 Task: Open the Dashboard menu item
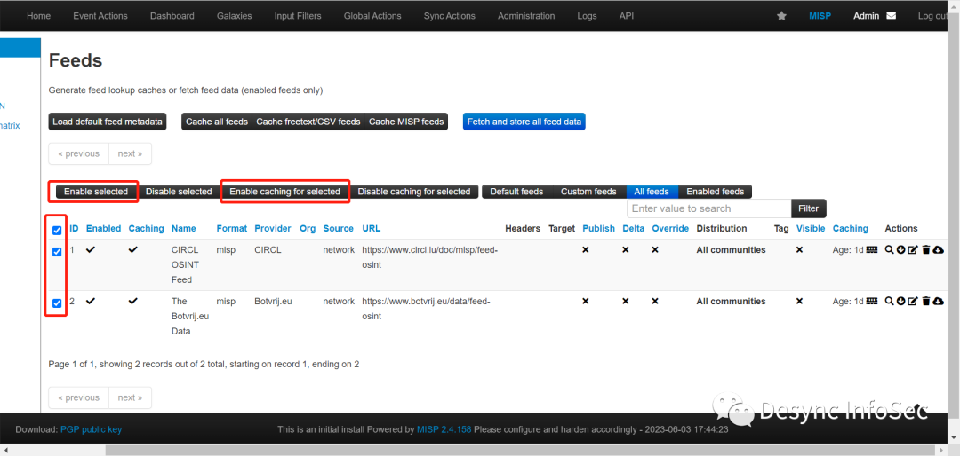pyautogui.click(x=172, y=16)
